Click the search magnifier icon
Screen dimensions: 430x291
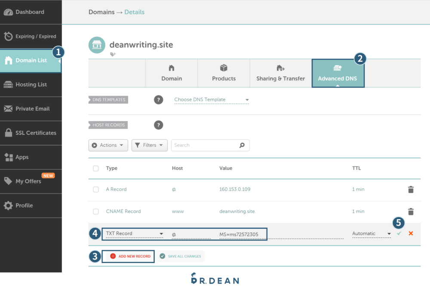242,145
